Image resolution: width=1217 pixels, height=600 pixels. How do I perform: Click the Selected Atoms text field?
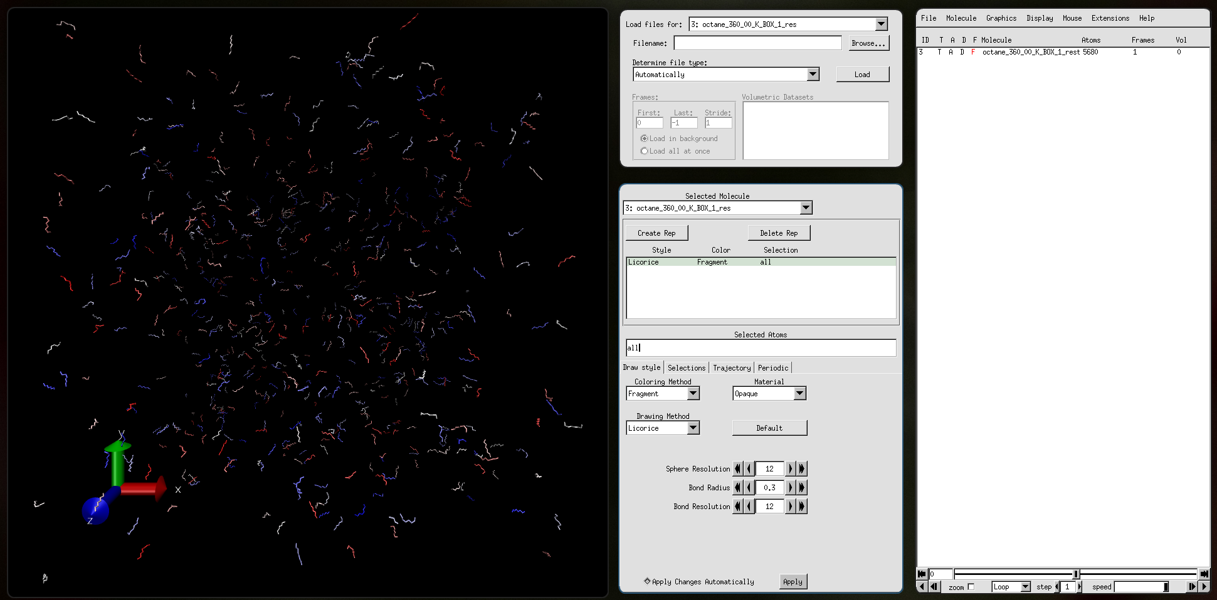pos(761,348)
